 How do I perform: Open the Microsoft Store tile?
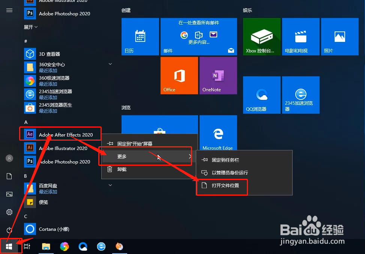click(160, 124)
